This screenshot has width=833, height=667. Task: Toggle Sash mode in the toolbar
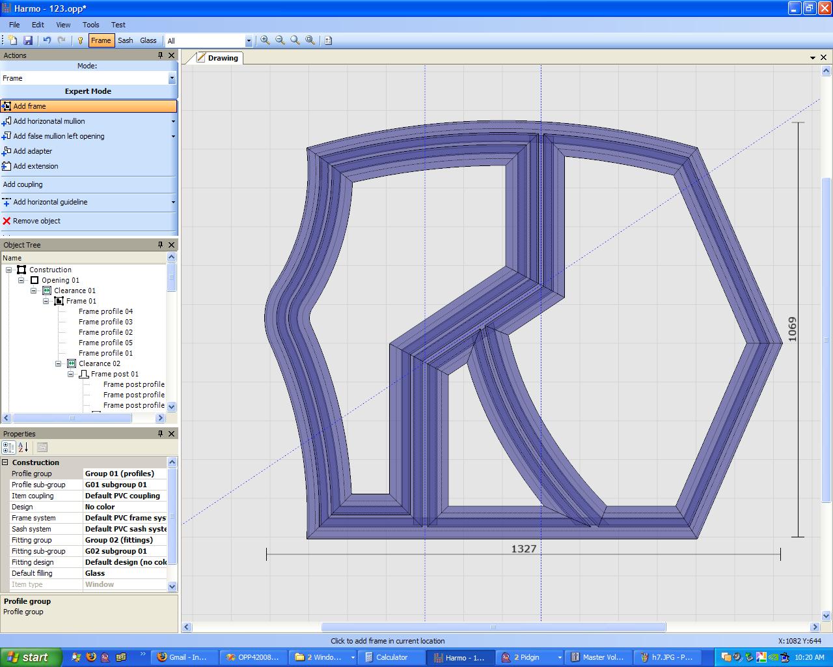point(125,40)
